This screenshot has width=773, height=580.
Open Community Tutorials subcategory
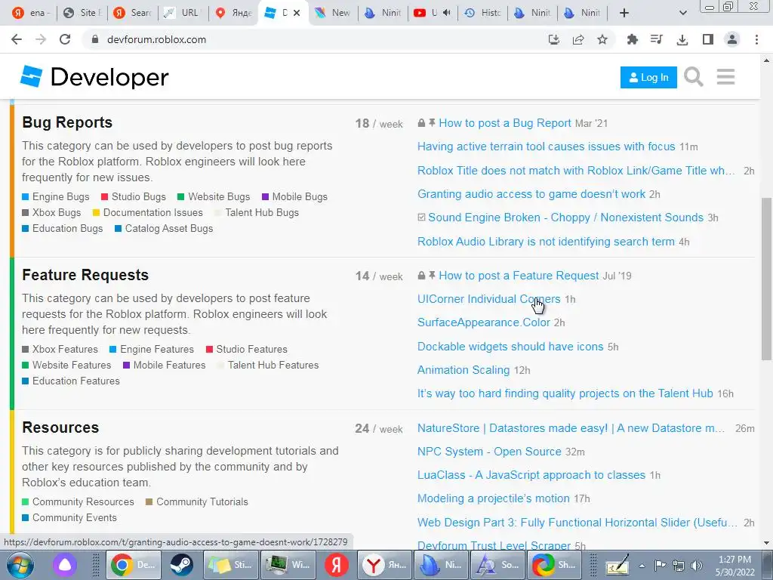pos(197,501)
